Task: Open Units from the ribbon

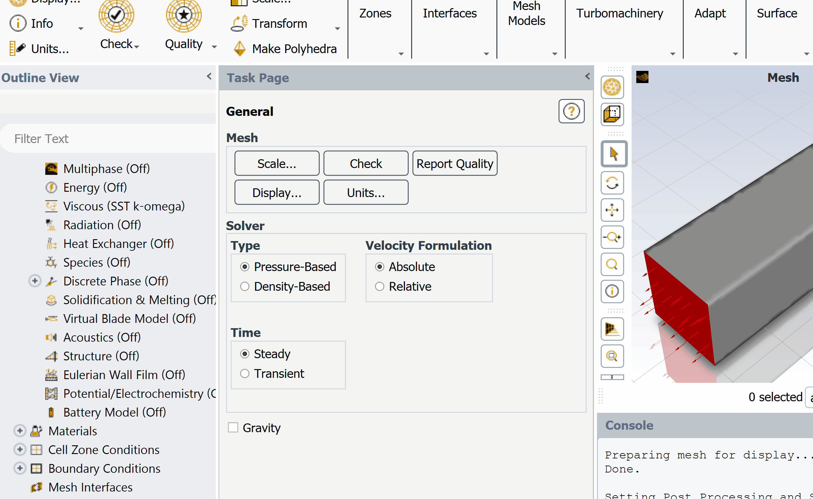Action: pyautogui.click(x=39, y=48)
